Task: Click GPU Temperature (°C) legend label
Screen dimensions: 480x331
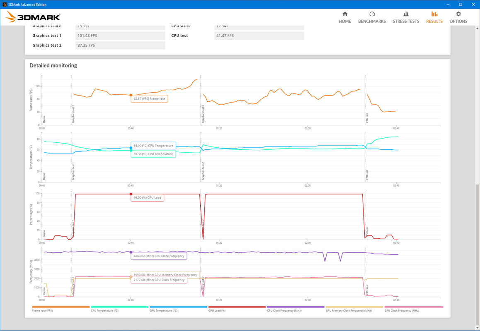Action: [x=163, y=311]
